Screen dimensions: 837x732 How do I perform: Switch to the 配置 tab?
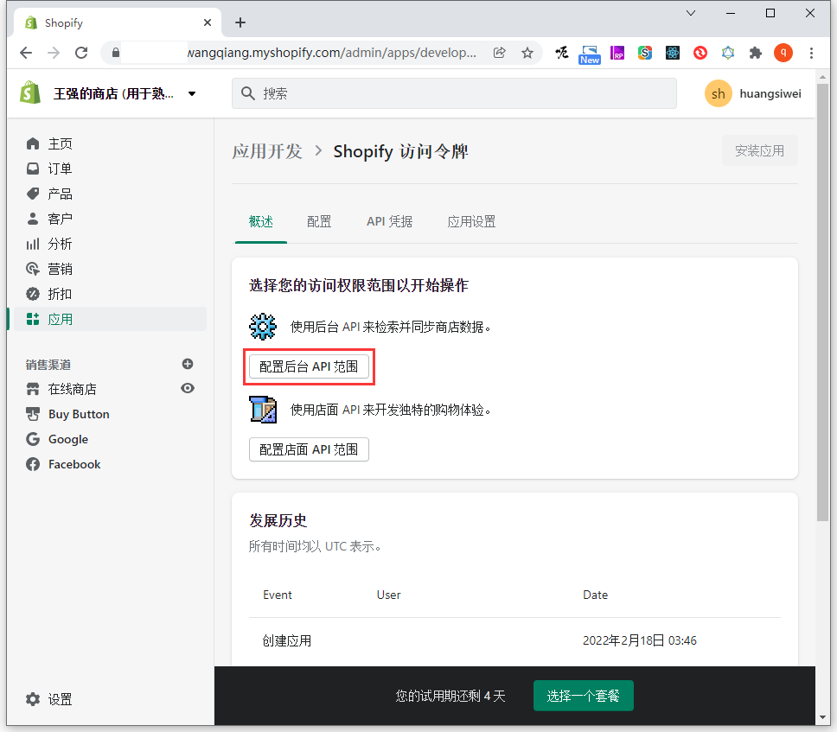319,221
